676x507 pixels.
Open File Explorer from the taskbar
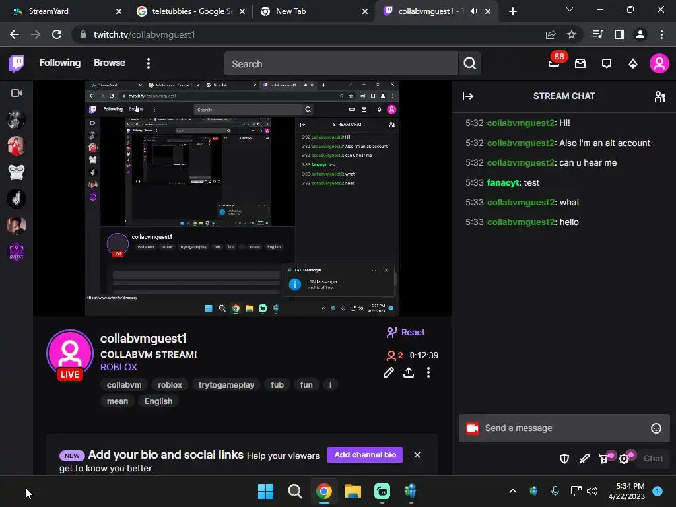353,491
